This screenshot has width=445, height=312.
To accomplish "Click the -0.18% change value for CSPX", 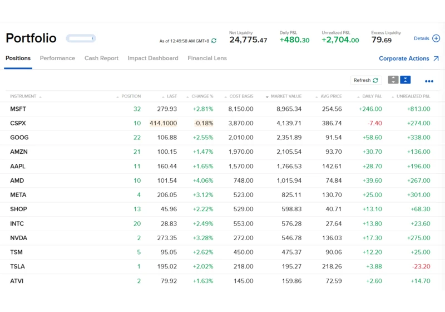I will click(204, 123).
